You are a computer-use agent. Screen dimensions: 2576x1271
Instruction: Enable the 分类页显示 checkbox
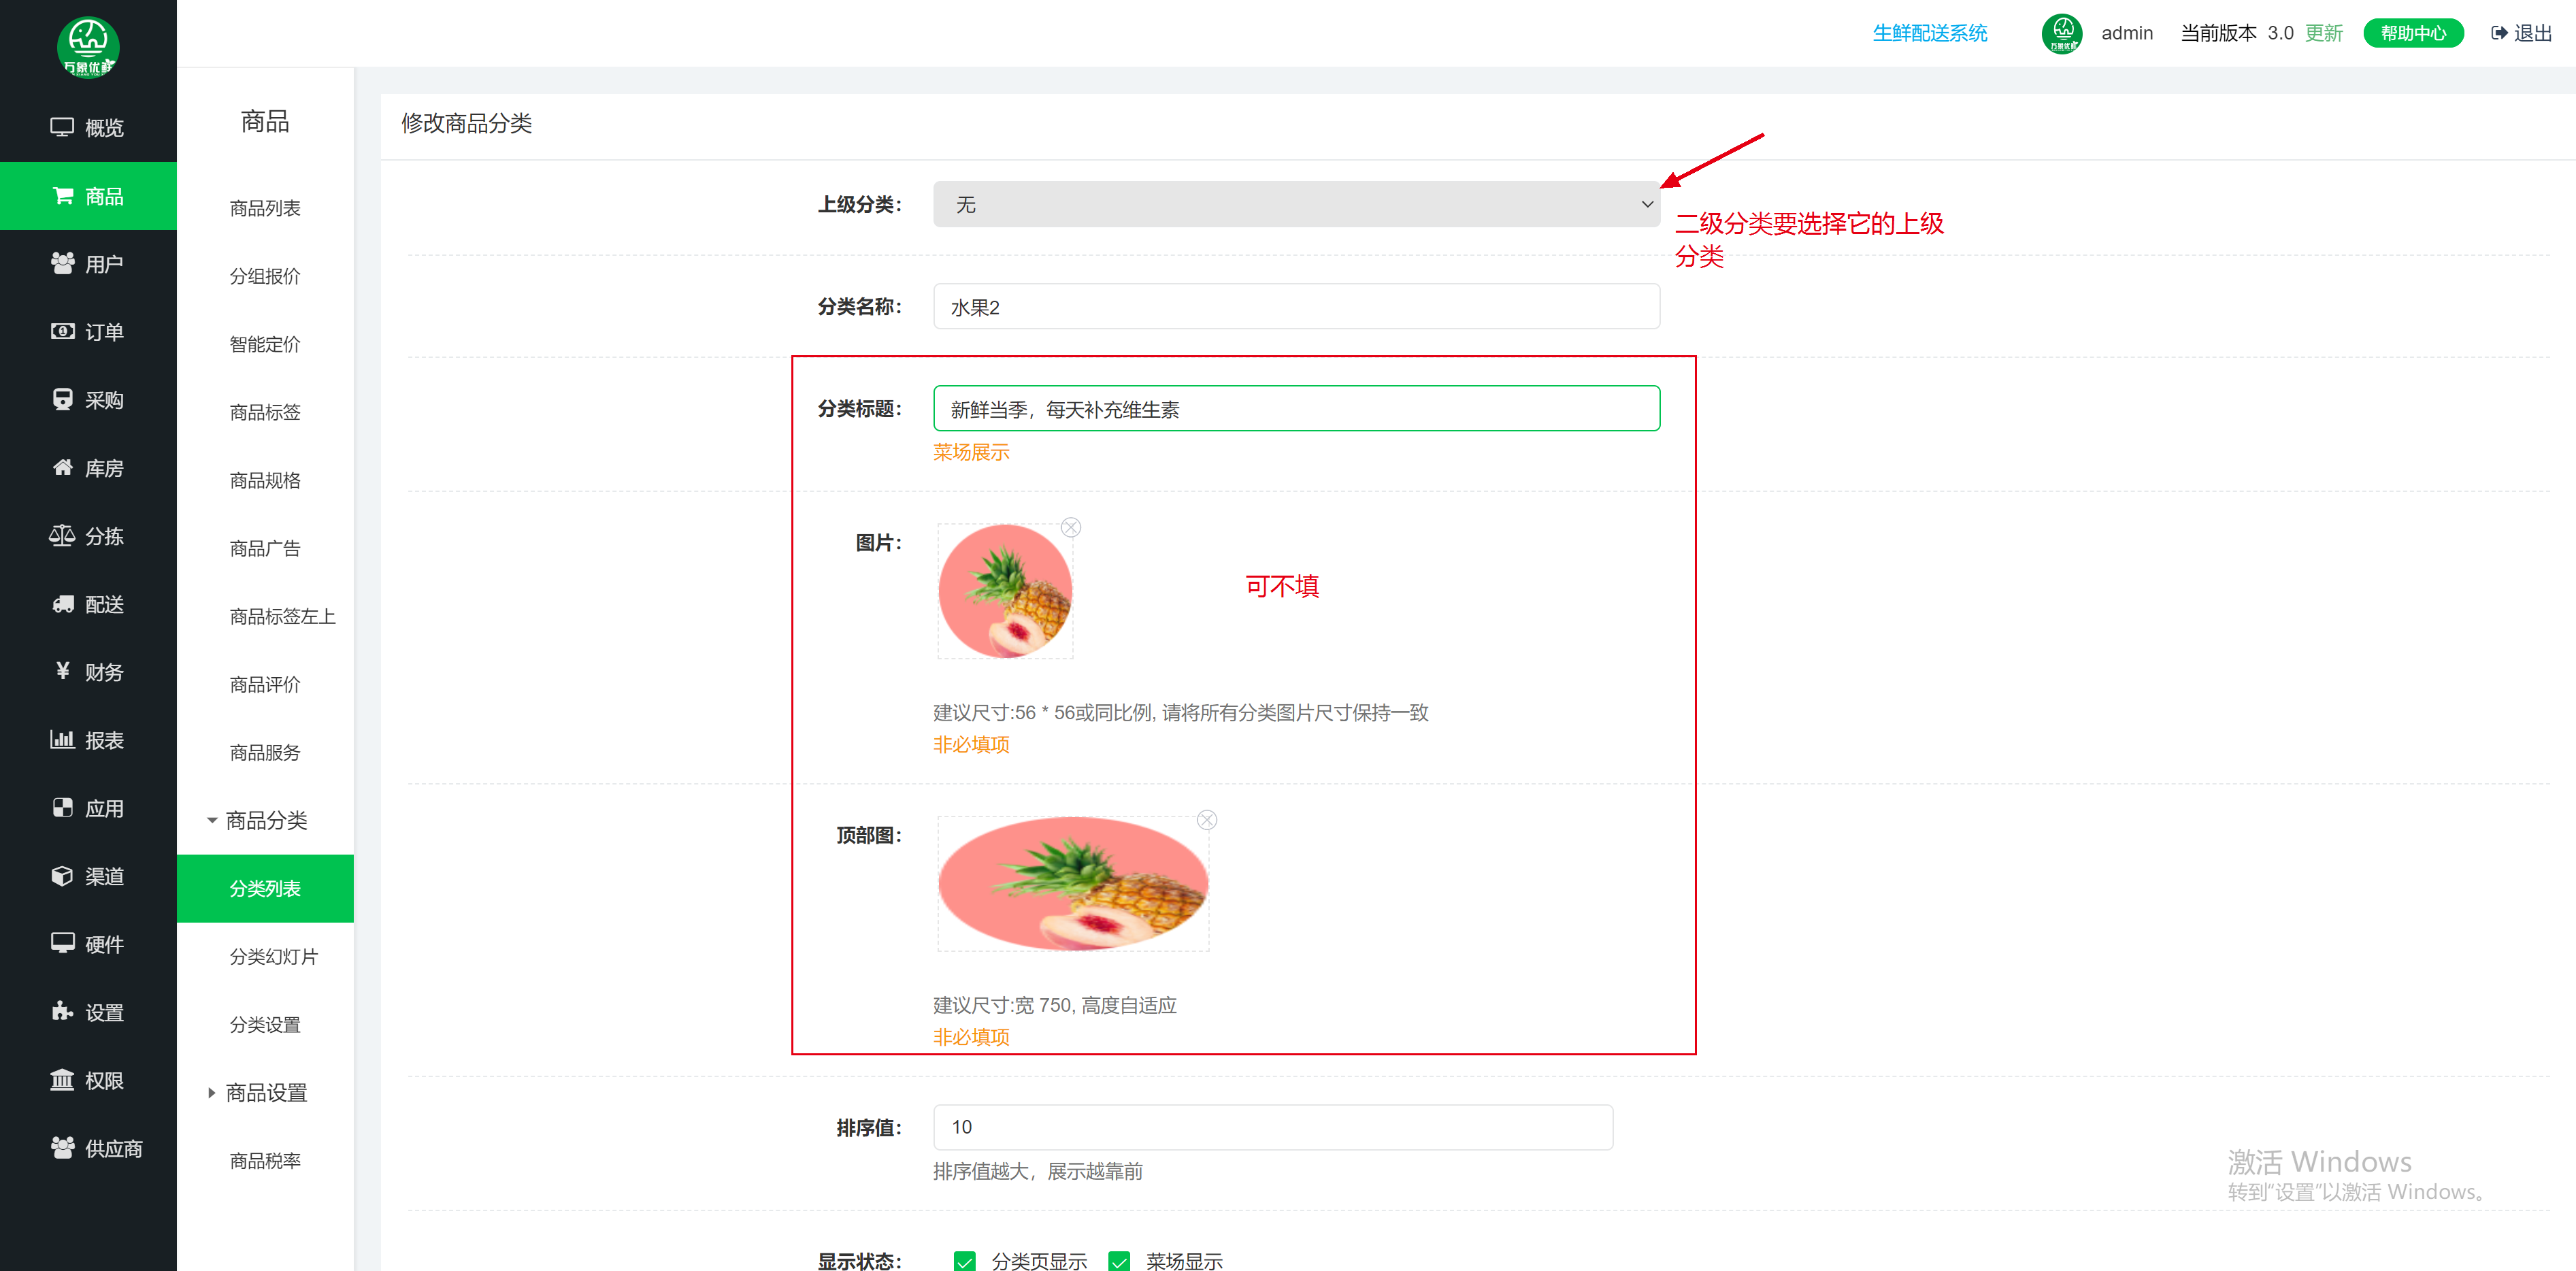pos(964,1261)
